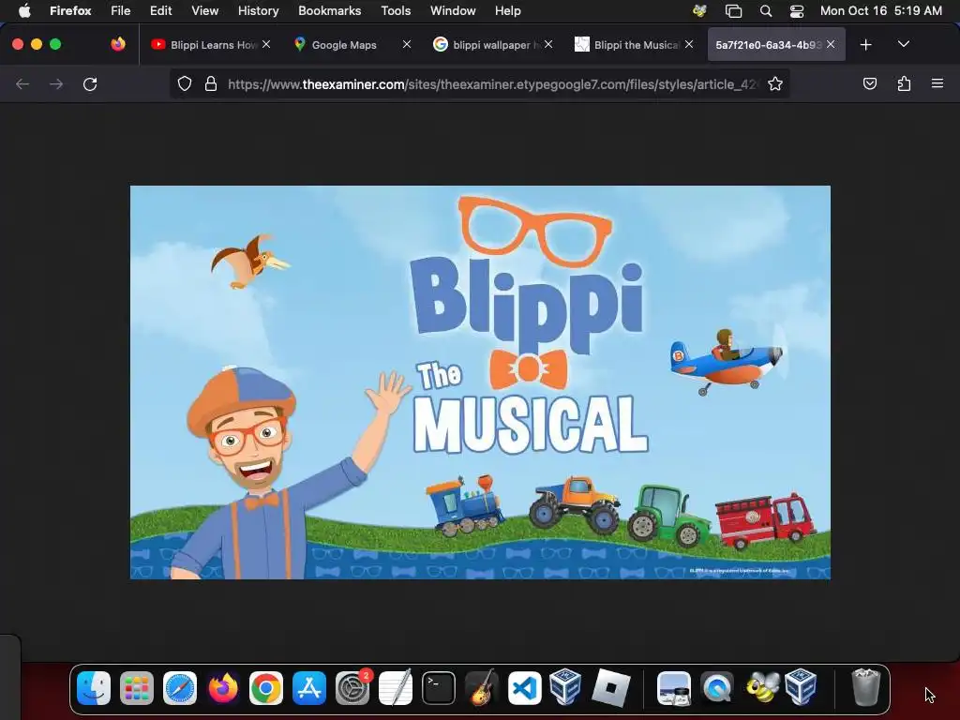
Task: Close the Google Maps tab
Action: click(407, 44)
